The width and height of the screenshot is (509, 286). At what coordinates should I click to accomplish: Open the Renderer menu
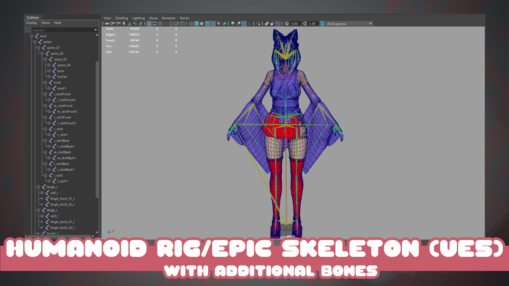tap(169, 18)
